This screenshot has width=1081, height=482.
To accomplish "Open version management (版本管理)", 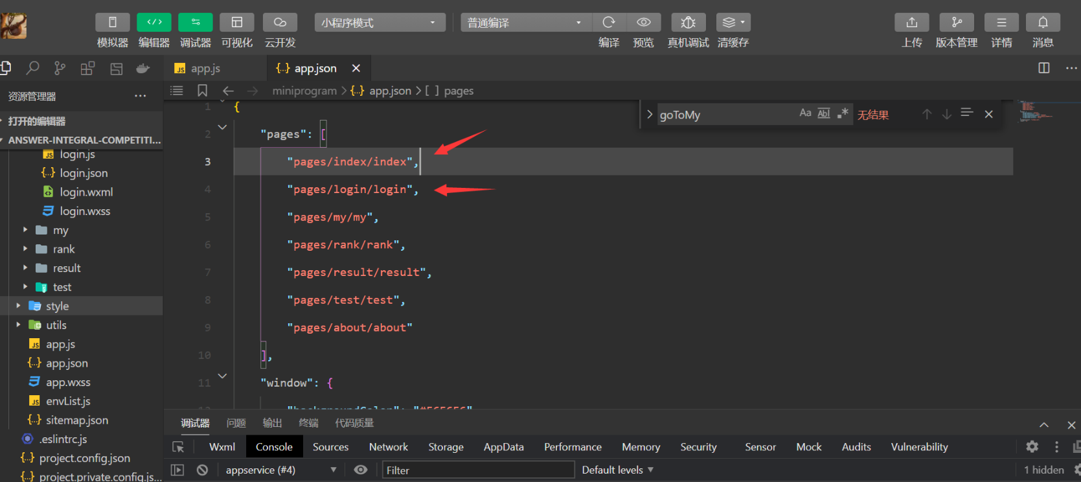I will (x=957, y=23).
